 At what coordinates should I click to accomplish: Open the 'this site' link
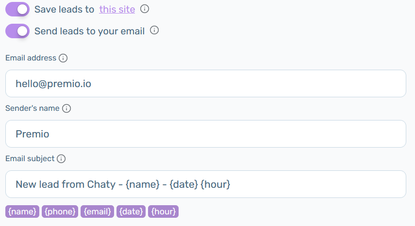coord(117,9)
